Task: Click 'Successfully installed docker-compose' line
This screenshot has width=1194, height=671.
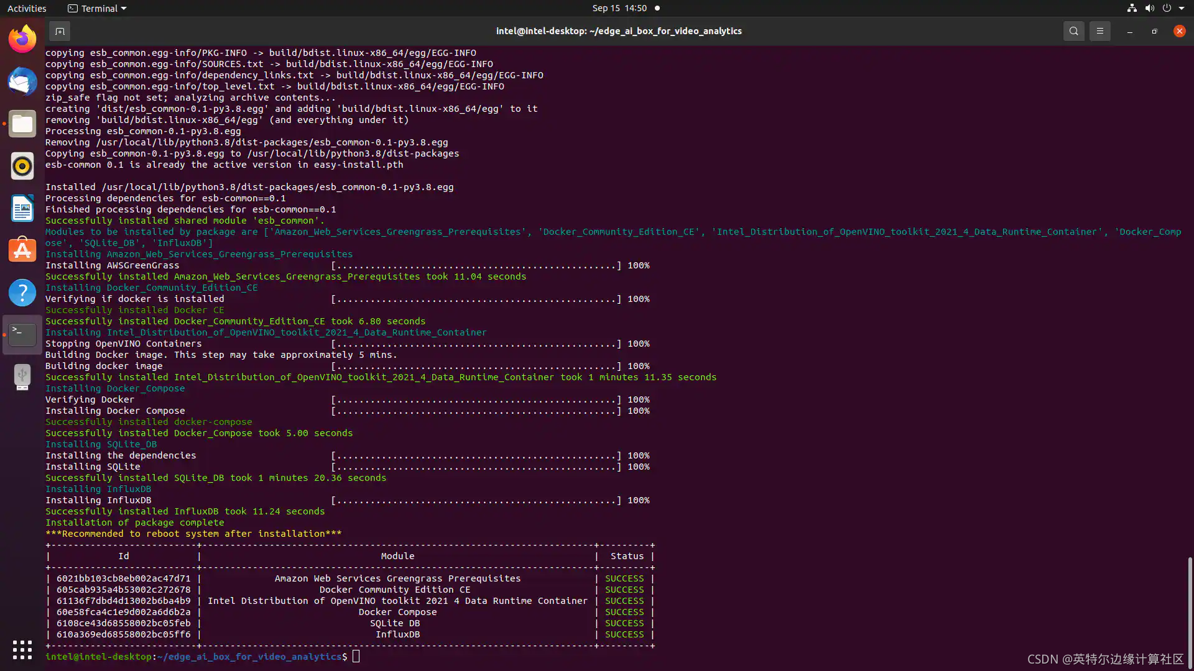Action: pos(149,422)
